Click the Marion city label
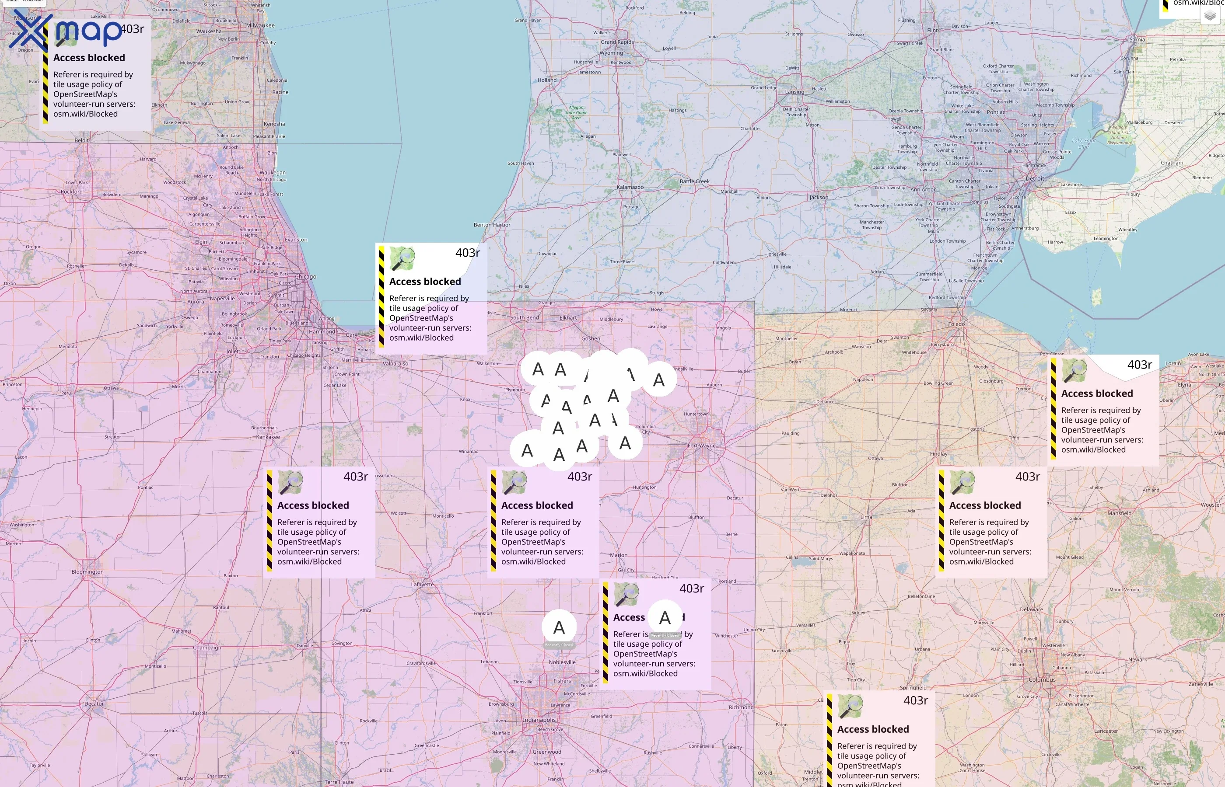The height and width of the screenshot is (787, 1225). click(x=619, y=555)
